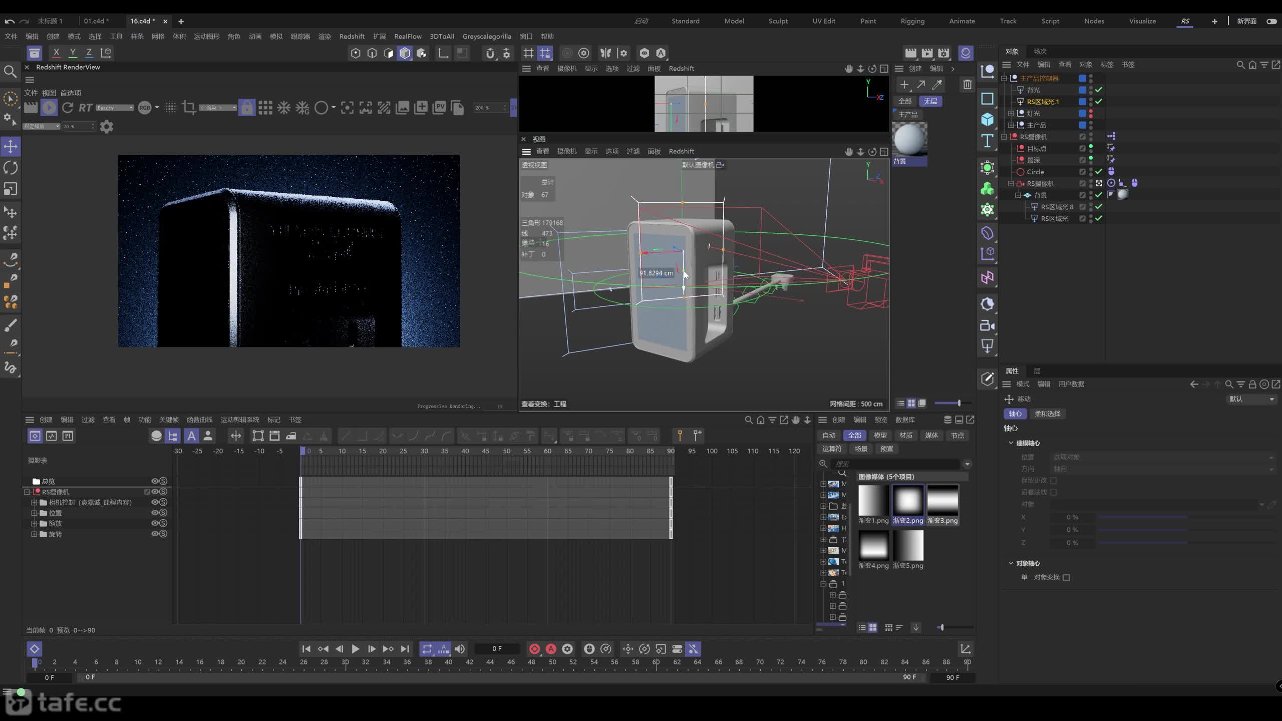Toggle the 新界面 switch at top right
Screen dimensions: 1282x721
pos(1271,21)
